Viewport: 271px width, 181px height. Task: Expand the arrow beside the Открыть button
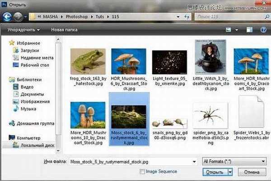(x=230, y=172)
